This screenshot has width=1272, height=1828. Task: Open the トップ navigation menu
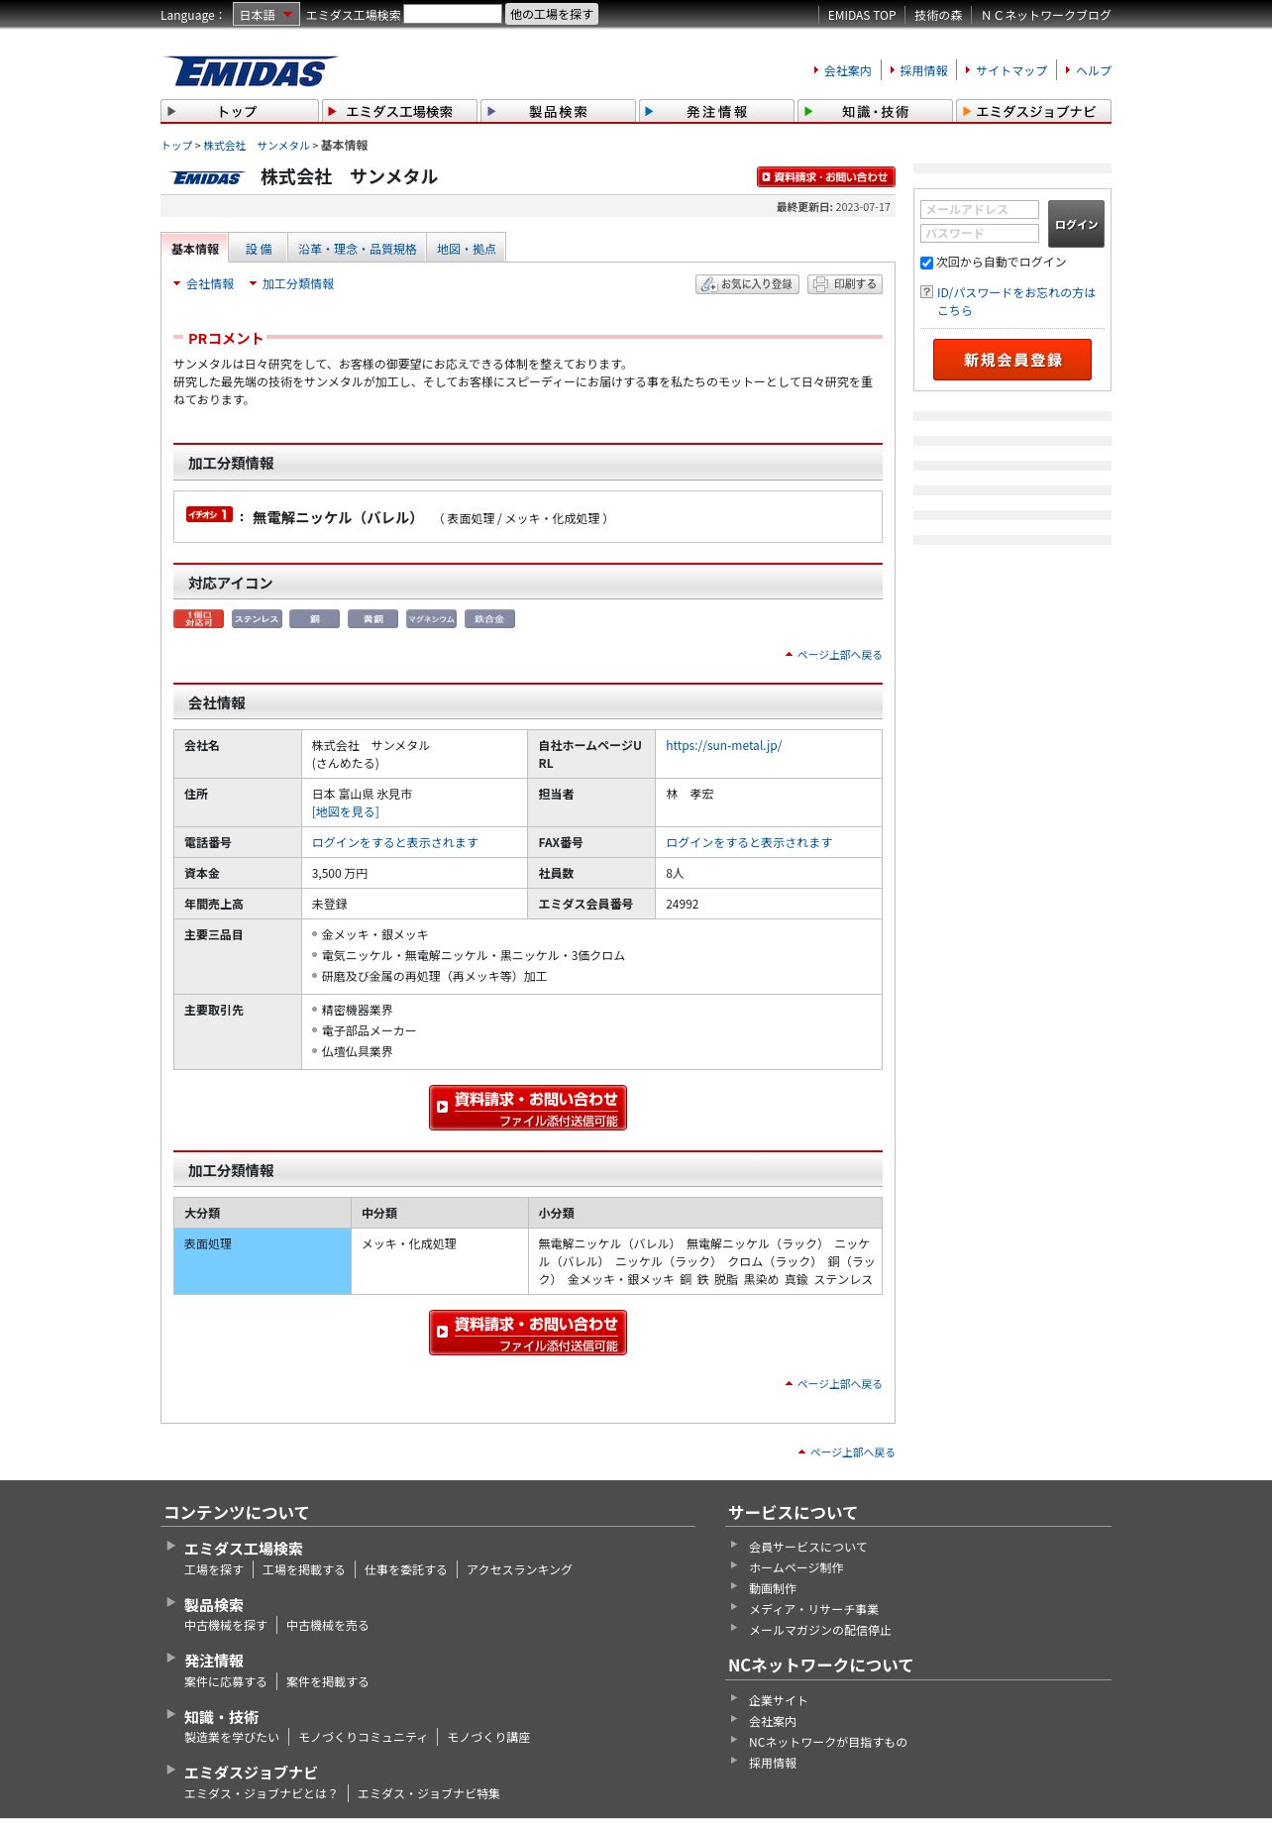pyautogui.click(x=240, y=111)
